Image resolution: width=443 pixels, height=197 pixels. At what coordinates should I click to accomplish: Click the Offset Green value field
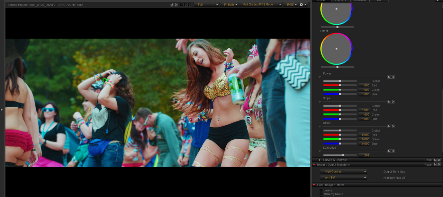pyautogui.click(x=364, y=140)
